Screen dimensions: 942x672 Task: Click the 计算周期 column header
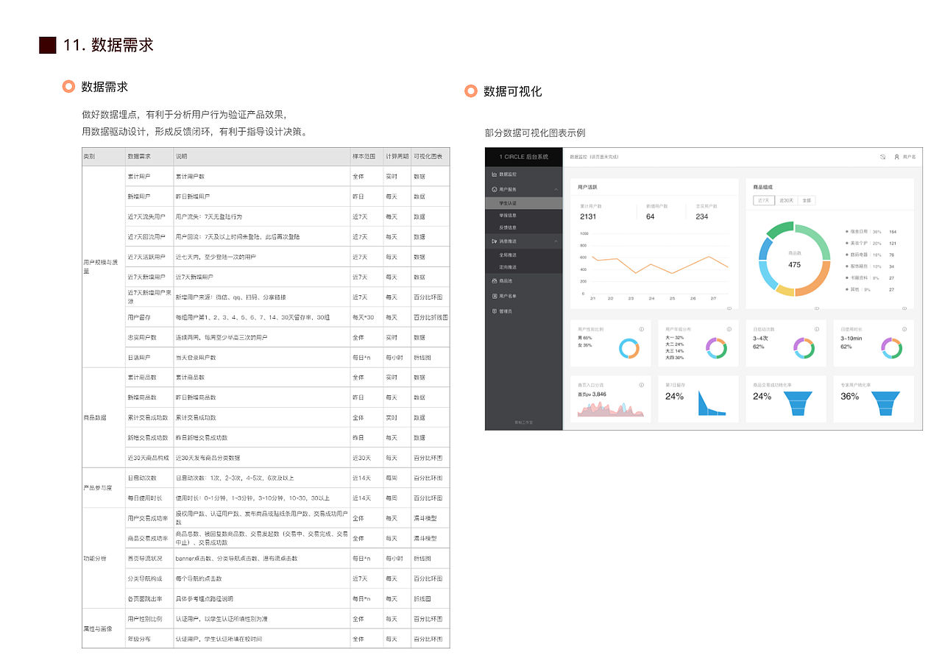pyautogui.click(x=397, y=157)
